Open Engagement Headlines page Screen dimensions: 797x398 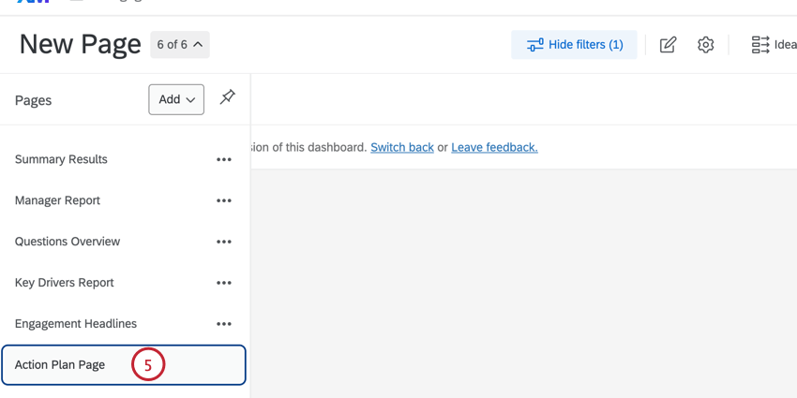point(76,324)
